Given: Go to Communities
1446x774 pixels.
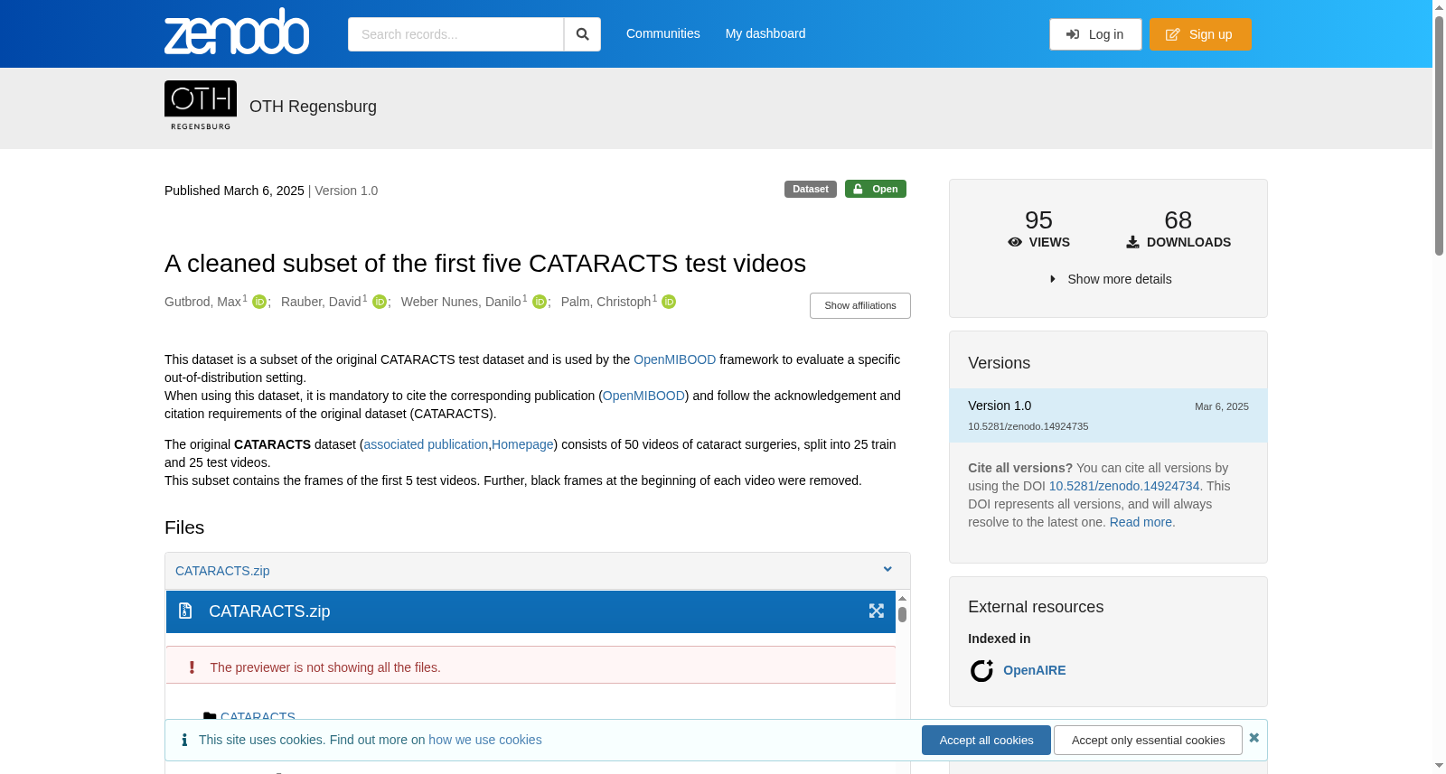Looking at the screenshot, I should tap(663, 33).
